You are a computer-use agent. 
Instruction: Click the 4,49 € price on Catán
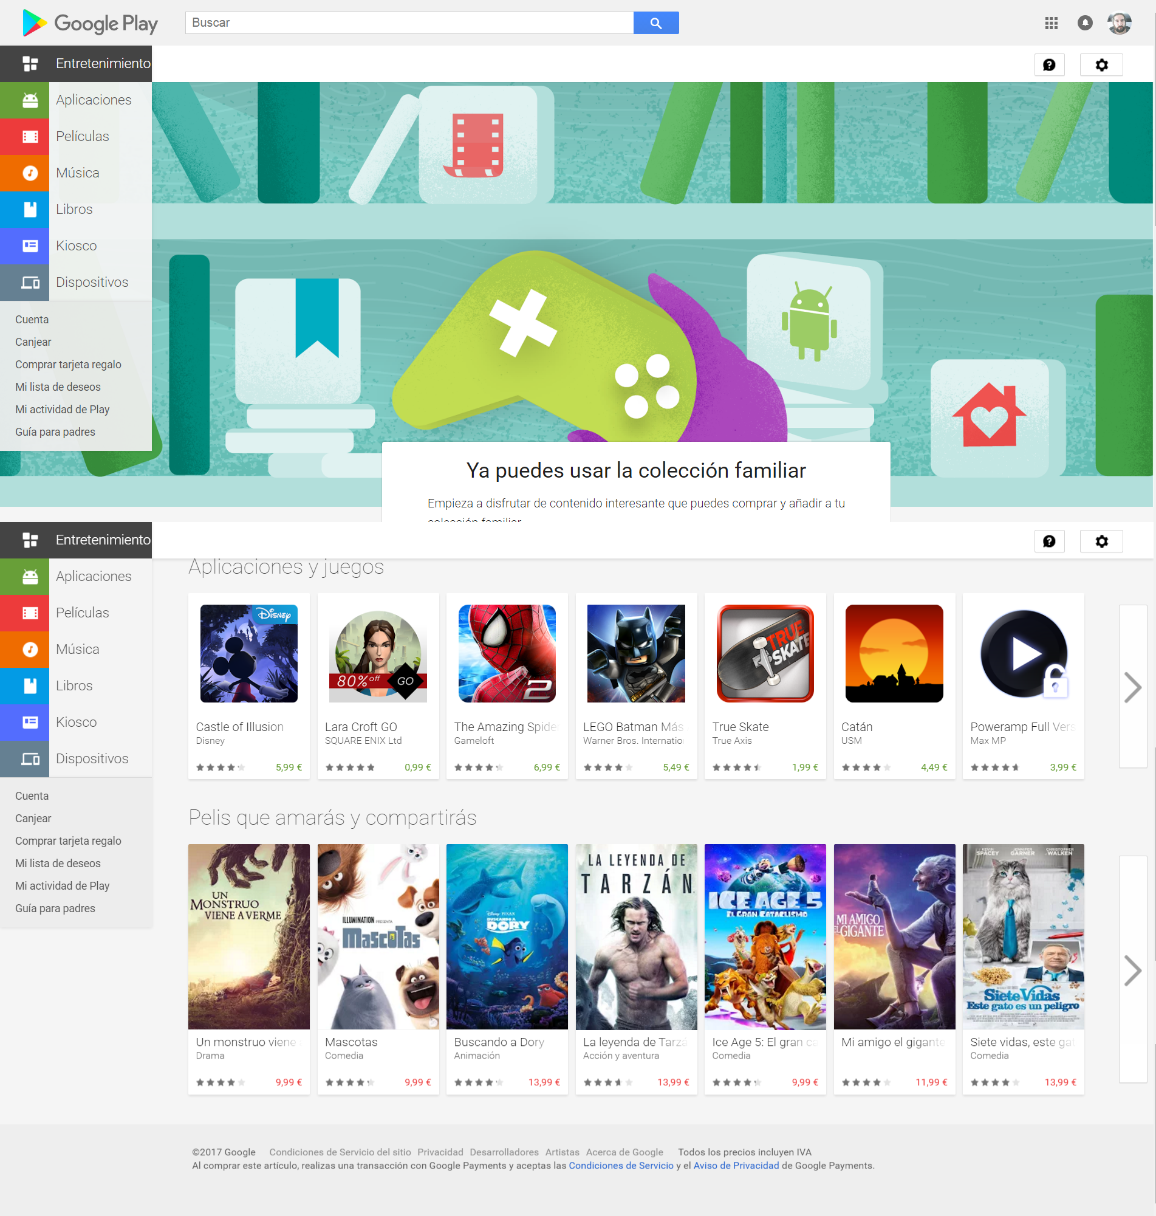(x=934, y=768)
